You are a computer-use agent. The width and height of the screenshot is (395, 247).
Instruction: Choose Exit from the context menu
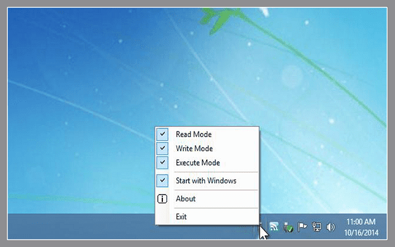(x=181, y=217)
